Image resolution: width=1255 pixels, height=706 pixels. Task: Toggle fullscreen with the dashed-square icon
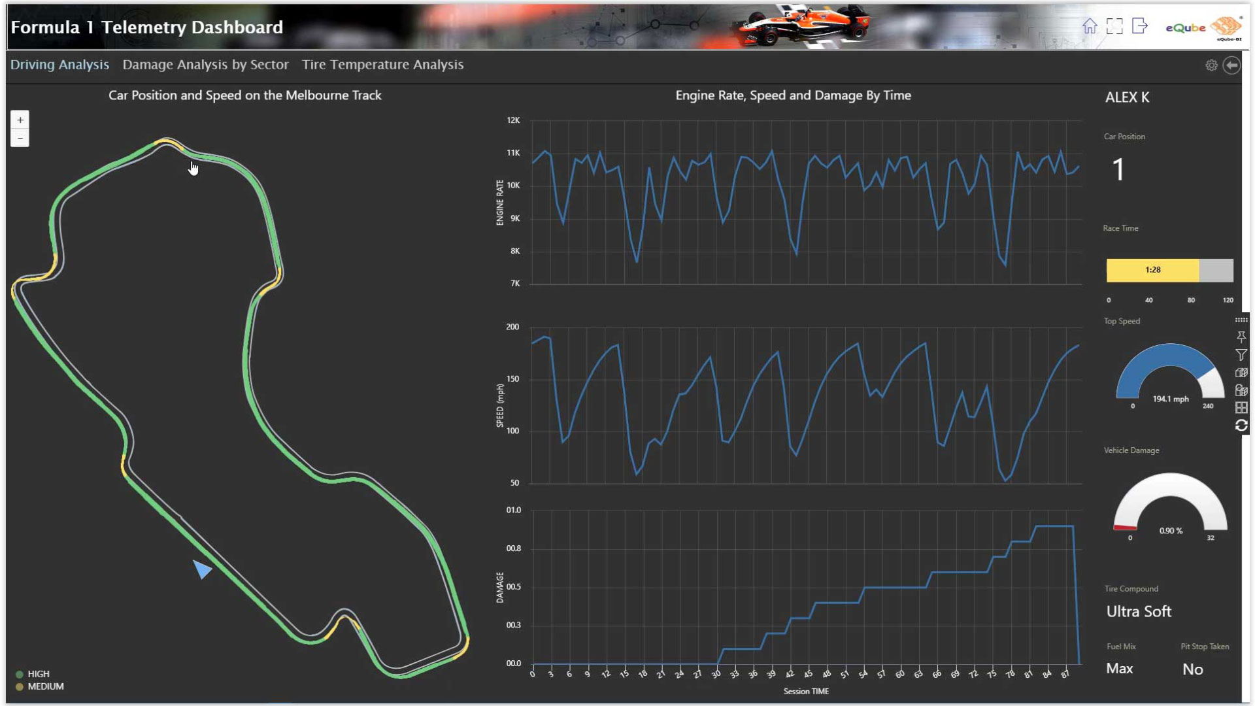(1114, 26)
